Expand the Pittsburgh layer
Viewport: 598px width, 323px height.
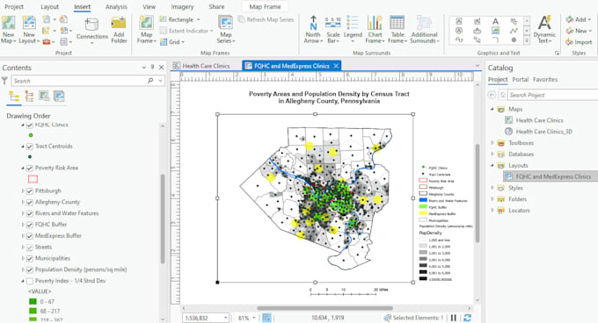pyautogui.click(x=23, y=191)
